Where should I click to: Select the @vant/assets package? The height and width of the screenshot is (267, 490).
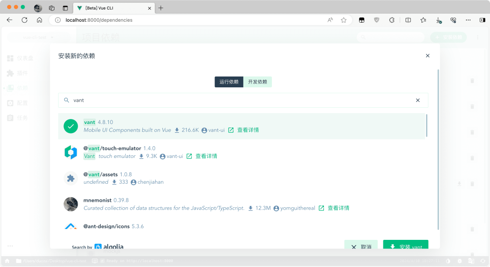coord(241,178)
